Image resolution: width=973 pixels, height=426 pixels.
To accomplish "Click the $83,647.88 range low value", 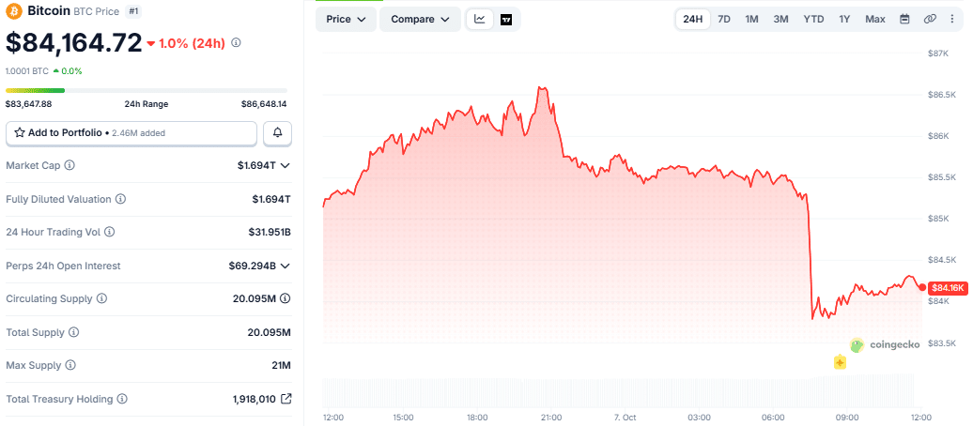I will 28,104.
